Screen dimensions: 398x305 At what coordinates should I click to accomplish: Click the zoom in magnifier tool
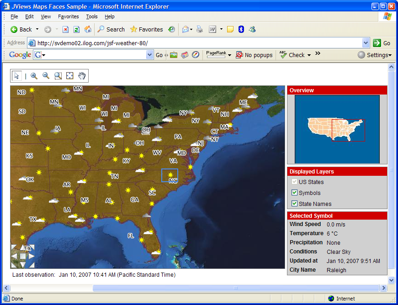[34, 76]
